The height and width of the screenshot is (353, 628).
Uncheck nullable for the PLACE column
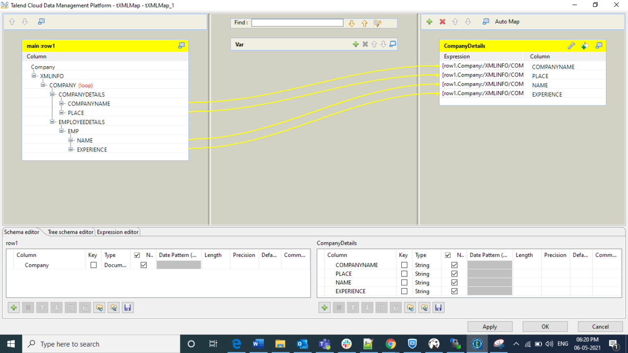tap(454, 274)
